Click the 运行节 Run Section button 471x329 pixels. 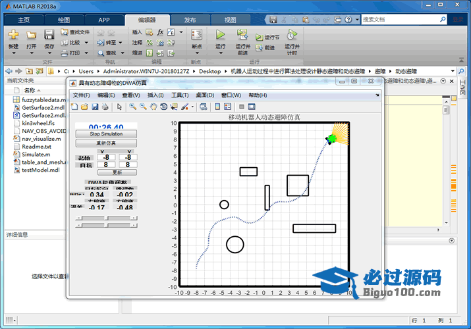(x=267, y=38)
